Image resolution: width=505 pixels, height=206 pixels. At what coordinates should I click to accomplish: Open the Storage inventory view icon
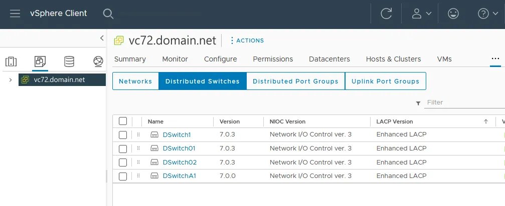tap(69, 61)
